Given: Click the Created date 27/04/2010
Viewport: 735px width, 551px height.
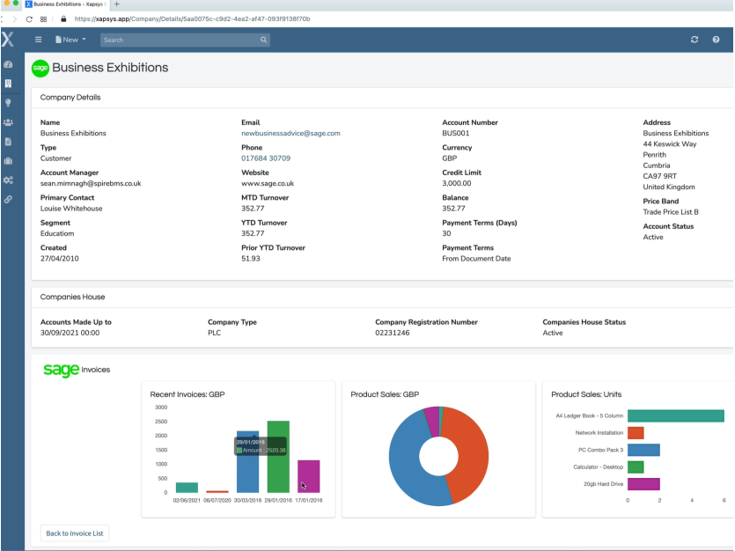Looking at the screenshot, I should point(60,259).
